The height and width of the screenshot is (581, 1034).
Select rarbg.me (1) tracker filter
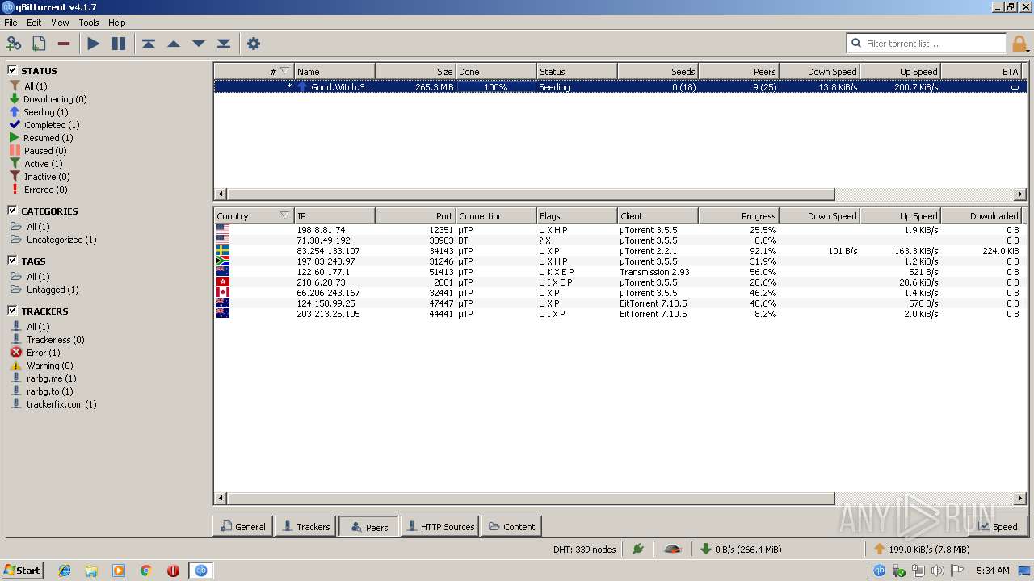(44, 378)
